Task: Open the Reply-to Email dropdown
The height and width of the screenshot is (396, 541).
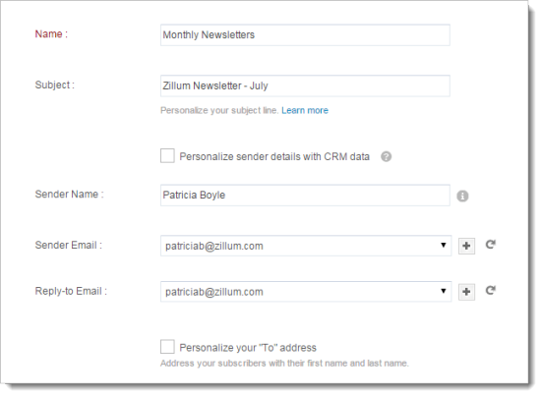Action: [306, 292]
